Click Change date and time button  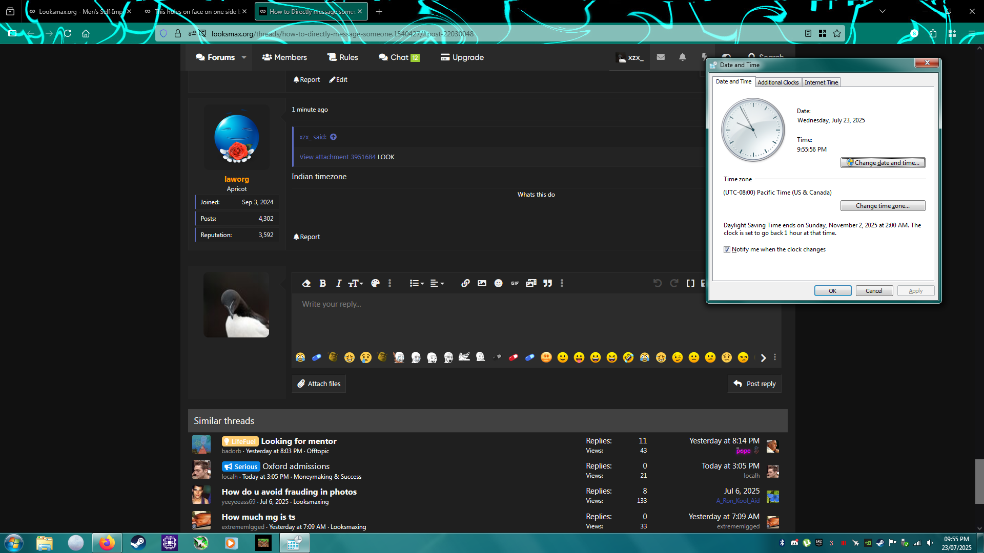(883, 163)
